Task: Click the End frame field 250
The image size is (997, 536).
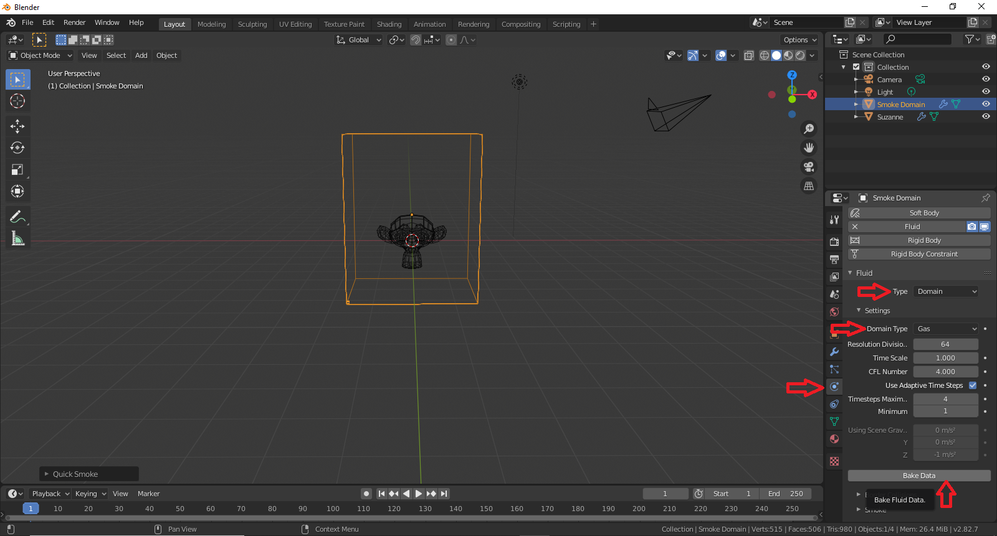Action: (785, 494)
